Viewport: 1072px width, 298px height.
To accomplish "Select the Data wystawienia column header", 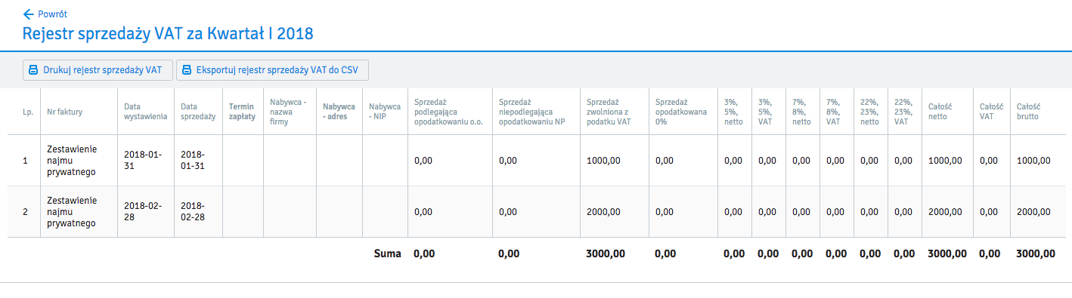I will [x=144, y=112].
